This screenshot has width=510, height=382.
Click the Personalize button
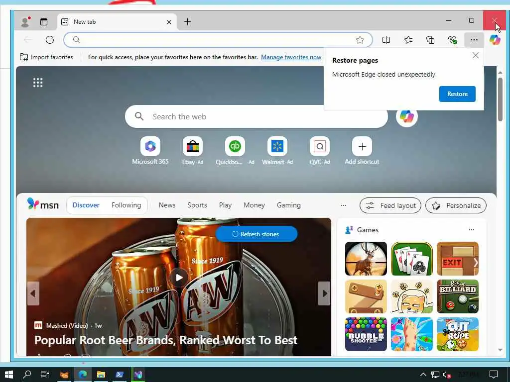click(456, 205)
